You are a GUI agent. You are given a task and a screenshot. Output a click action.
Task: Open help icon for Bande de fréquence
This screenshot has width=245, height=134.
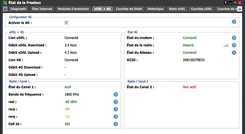coord(116,94)
